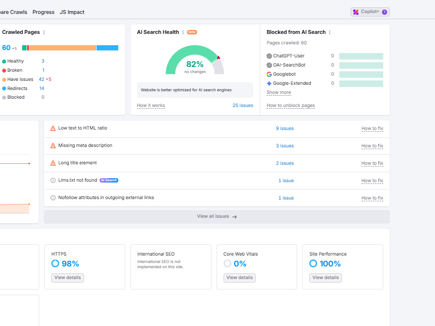Click the Site Performance 100% ring icon
The height and width of the screenshot is (326, 435).
313,263
